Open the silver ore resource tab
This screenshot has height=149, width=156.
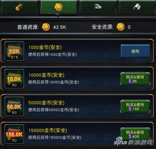[98, 7]
